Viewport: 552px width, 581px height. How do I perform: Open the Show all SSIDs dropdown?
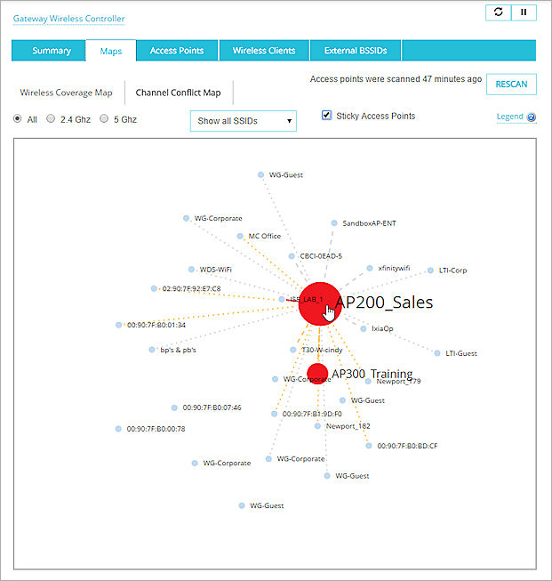point(243,121)
